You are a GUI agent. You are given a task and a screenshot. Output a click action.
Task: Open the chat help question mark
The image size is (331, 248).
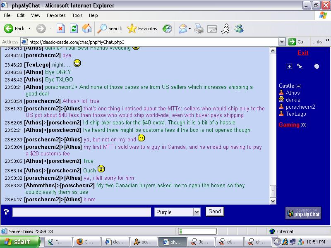point(6,212)
